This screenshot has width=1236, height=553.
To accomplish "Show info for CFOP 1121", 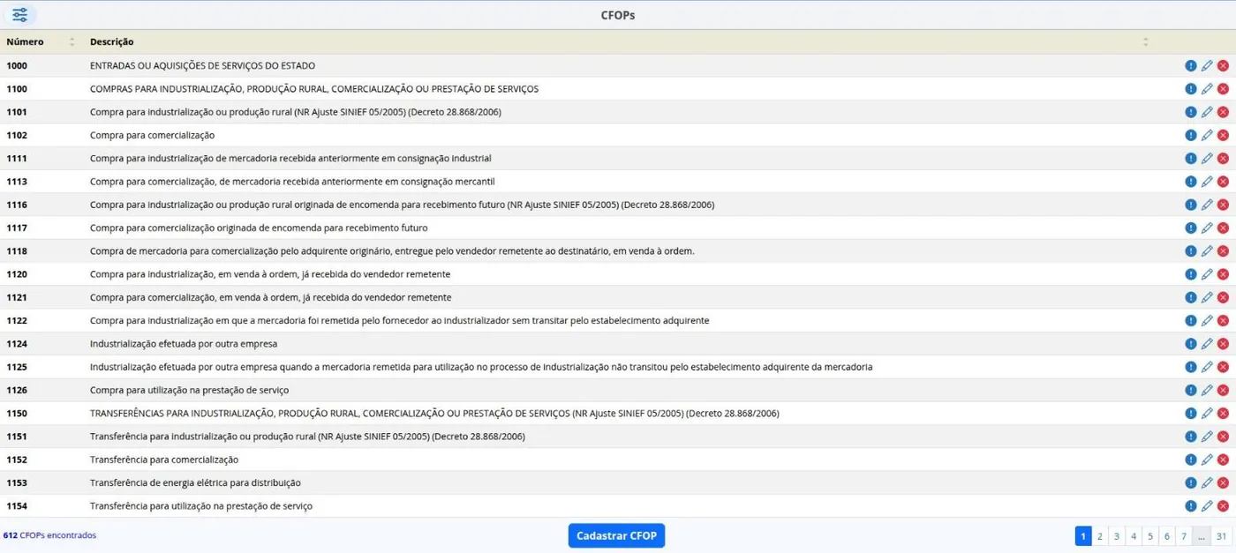I will point(1191,297).
